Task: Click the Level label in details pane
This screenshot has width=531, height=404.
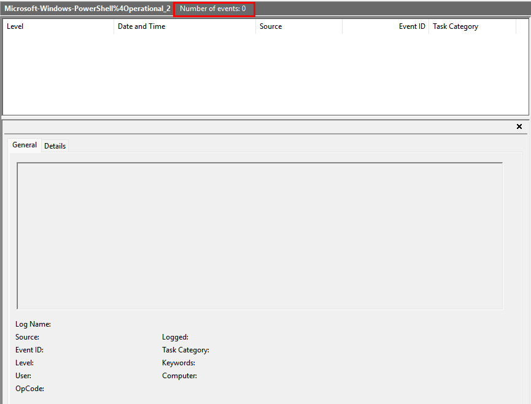Action: 25,363
